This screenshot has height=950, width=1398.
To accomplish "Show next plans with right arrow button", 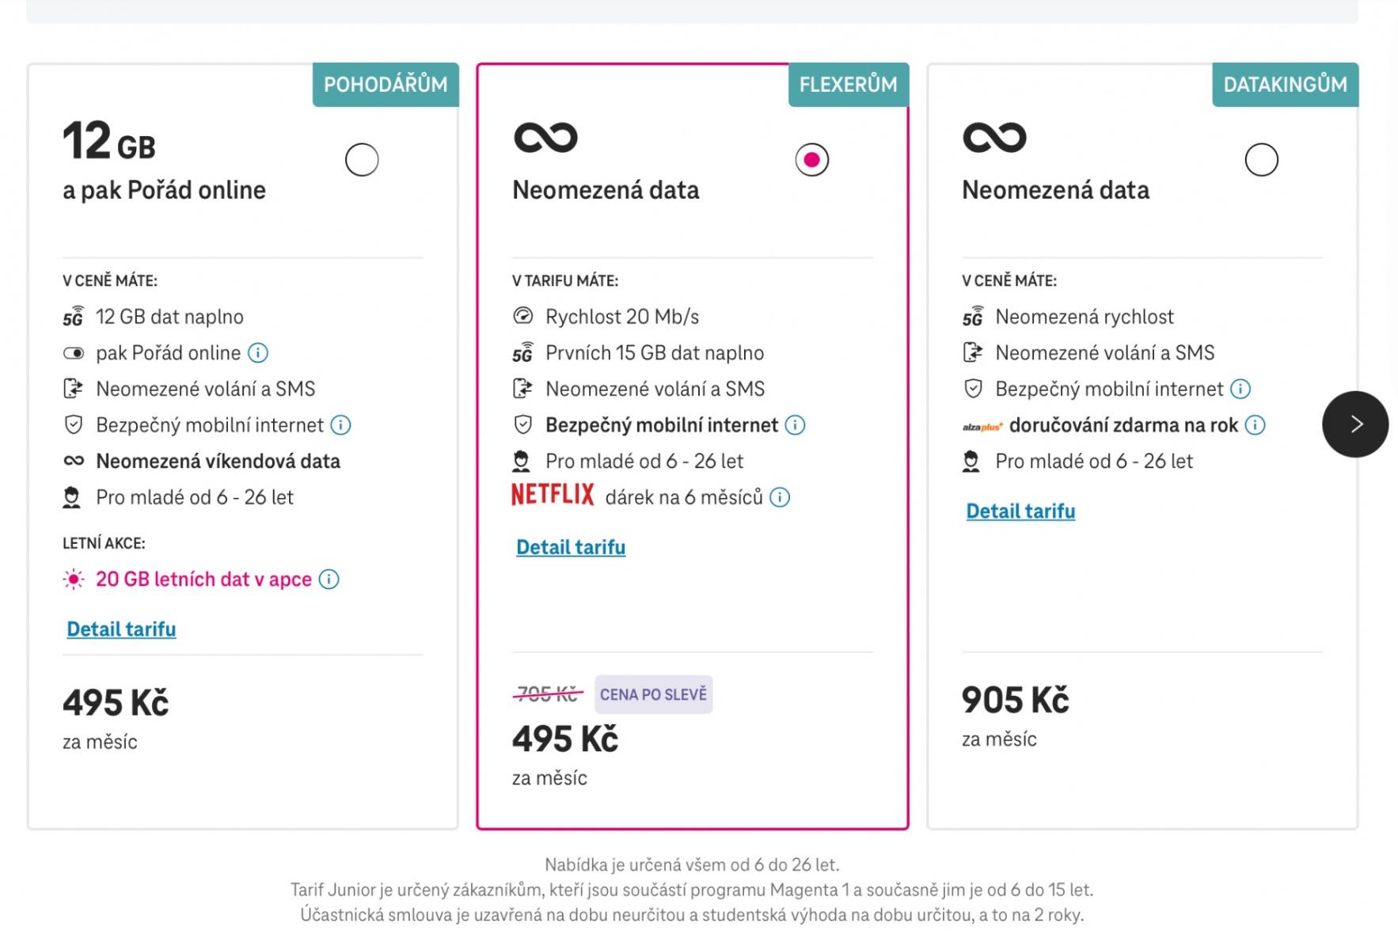I will click(1355, 424).
